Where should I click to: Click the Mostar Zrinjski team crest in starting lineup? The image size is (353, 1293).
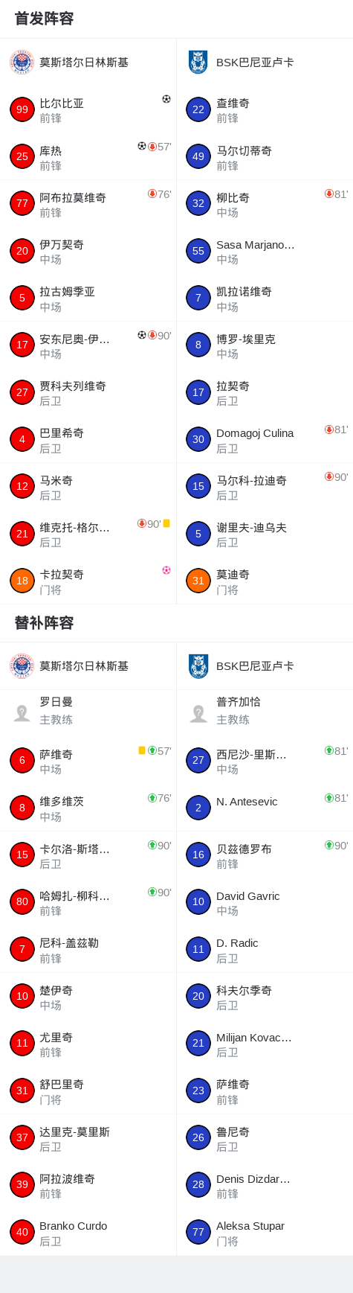[x=22, y=63]
